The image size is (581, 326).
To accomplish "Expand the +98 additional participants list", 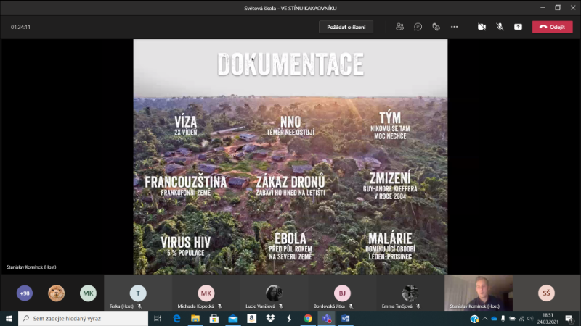I will (25, 293).
